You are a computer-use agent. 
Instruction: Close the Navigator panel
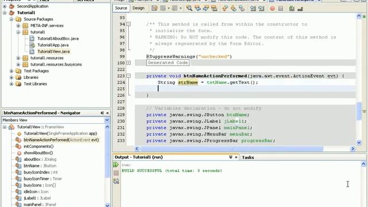[x=108, y=113]
